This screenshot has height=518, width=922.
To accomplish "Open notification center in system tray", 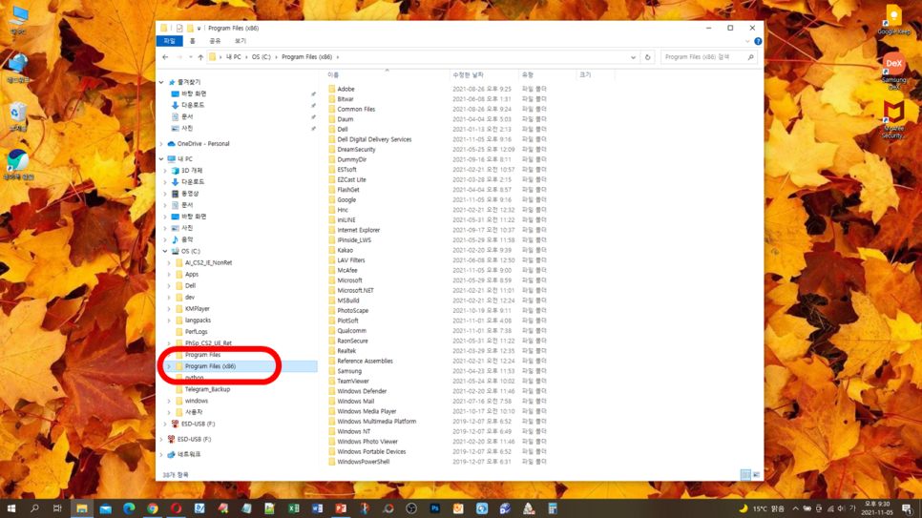I will coord(908,508).
